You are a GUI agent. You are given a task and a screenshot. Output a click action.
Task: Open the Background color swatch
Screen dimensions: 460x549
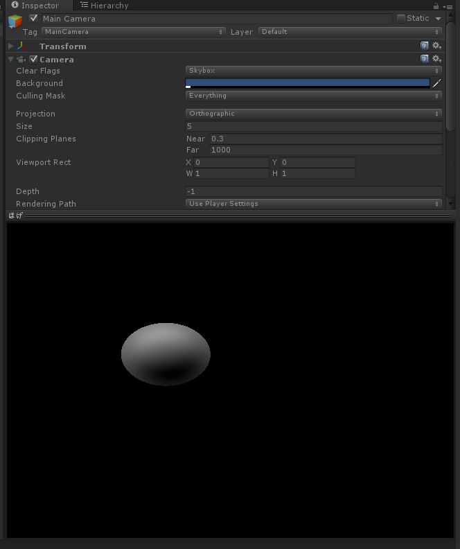[308, 83]
